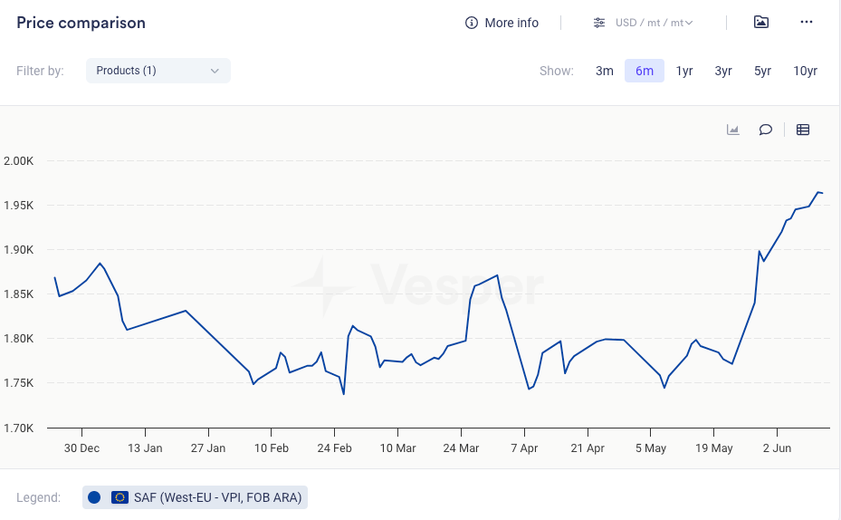Select the 5yr time range
The height and width of the screenshot is (520, 841).
(763, 71)
